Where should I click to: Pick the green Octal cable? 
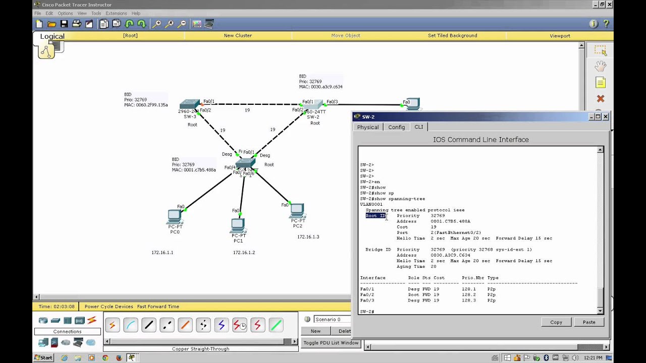click(276, 325)
